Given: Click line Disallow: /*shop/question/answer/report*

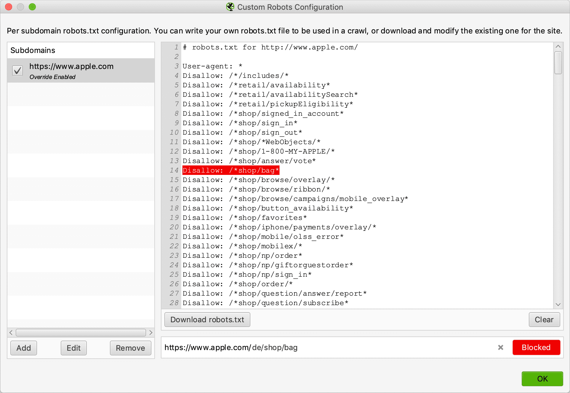Looking at the screenshot, I should point(275,294).
